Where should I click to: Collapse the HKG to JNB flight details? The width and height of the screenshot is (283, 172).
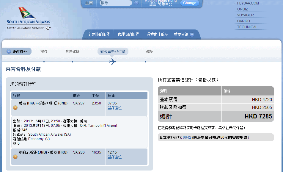pos(15,107)
